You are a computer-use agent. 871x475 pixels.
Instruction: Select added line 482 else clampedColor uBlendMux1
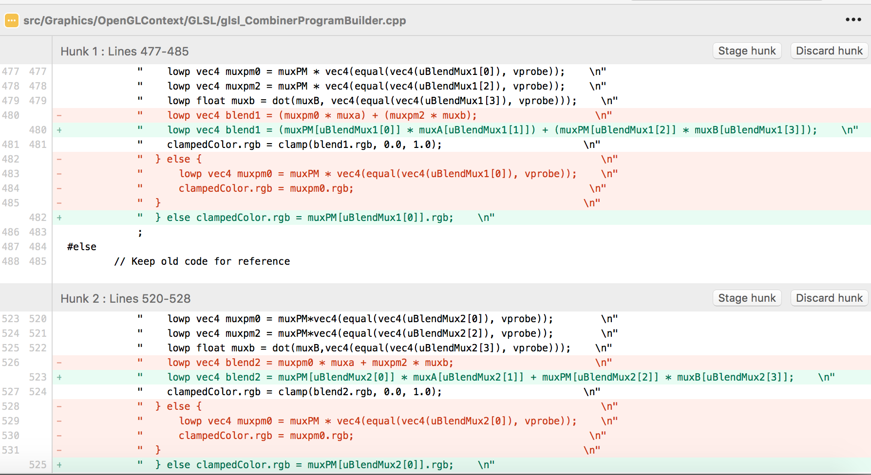tap(461, 218)
